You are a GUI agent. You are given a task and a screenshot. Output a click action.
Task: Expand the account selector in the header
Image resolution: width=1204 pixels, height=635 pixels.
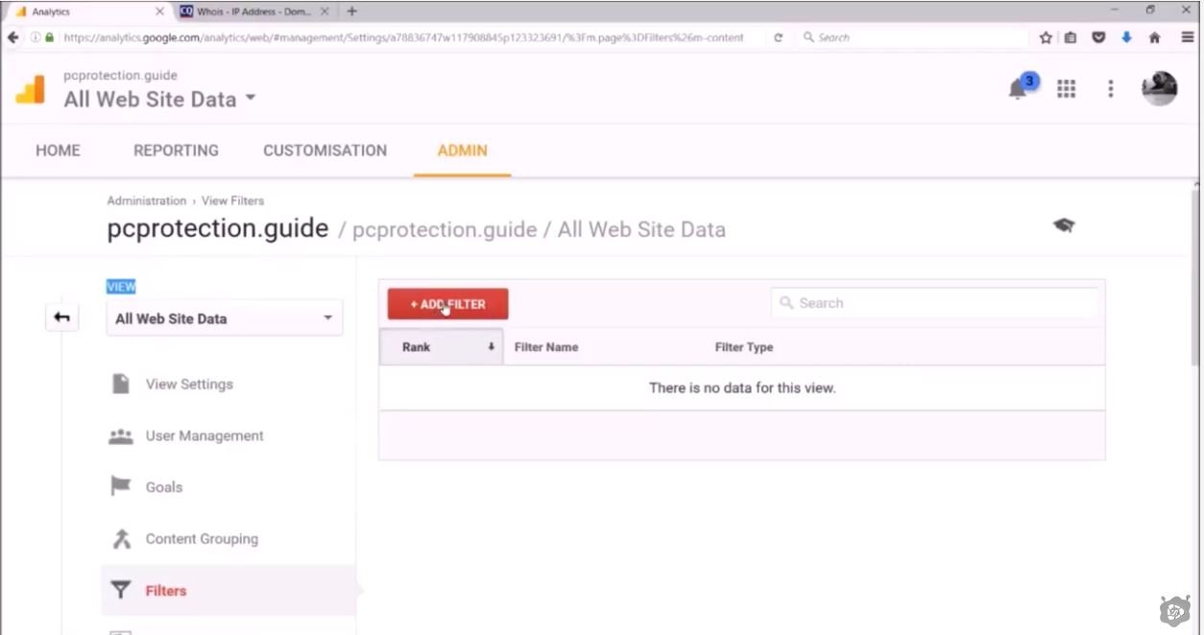[x=250, y=97]
